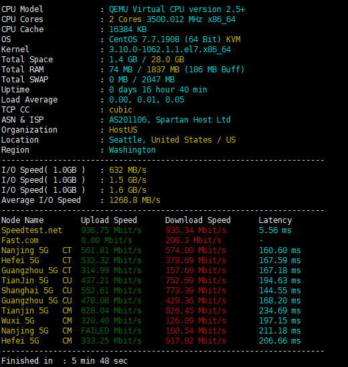Click Speedtest.net download speed 935.34 Mbit/s
Image resolution: width=348 pixels, height=367 pixels.
point(195,230)
